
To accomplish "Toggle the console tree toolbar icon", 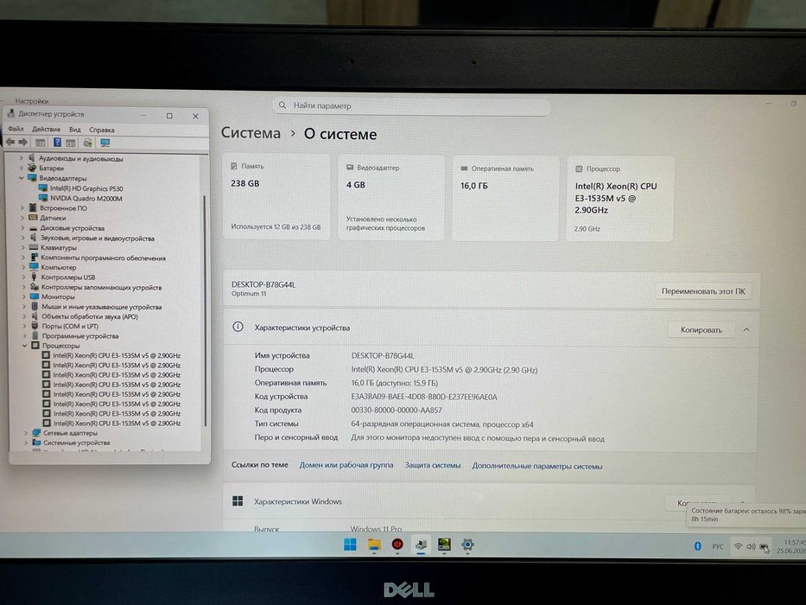I will [x=40, y=143].
